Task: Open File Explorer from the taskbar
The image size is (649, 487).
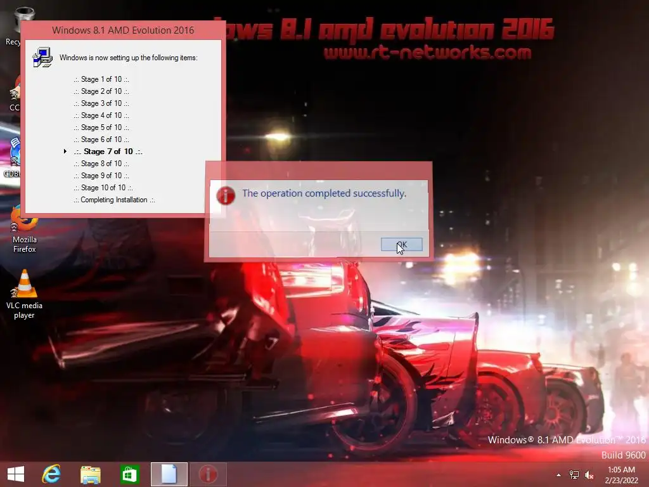Action: pyautogui.click(x=90, y=474)
